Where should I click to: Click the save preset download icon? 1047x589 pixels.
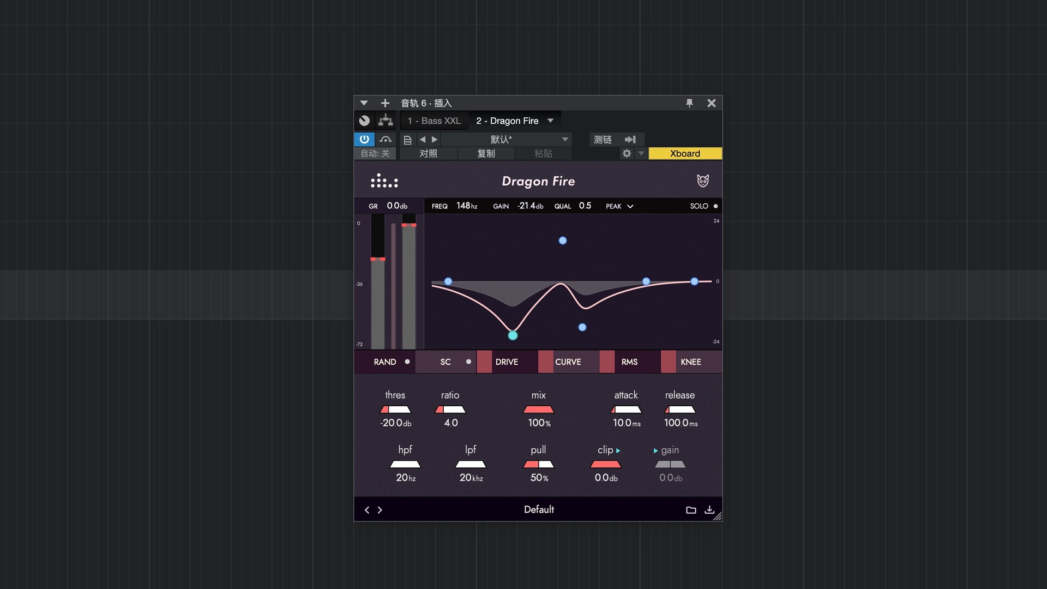[709, 510]
